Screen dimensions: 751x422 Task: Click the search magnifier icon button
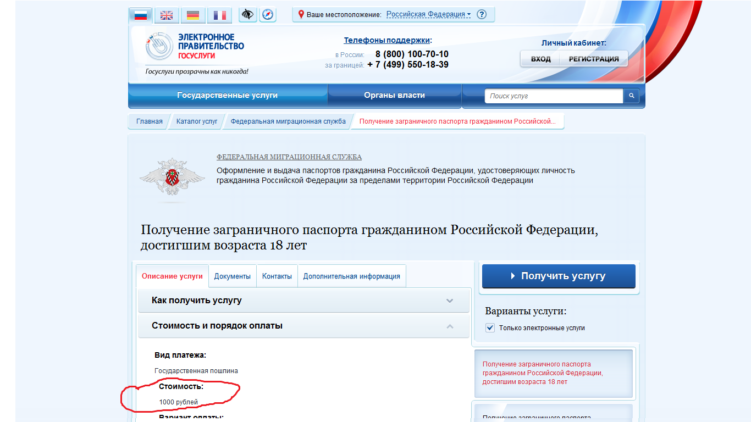tap(631, 96)
